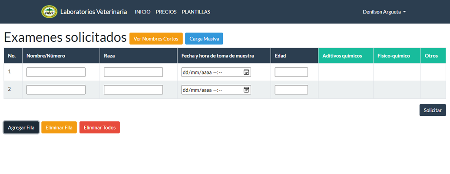The height and width of the screenshot is (174, 450).
Task: Go to the INICIO menu item
Action: pos(142,12)
